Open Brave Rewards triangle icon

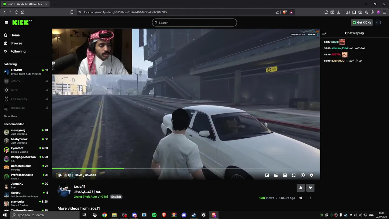tap(291, 12)
